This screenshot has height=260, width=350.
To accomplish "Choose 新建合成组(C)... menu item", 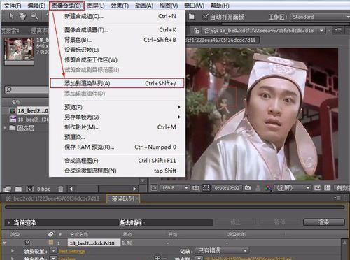I will click(x=118, y=16).
